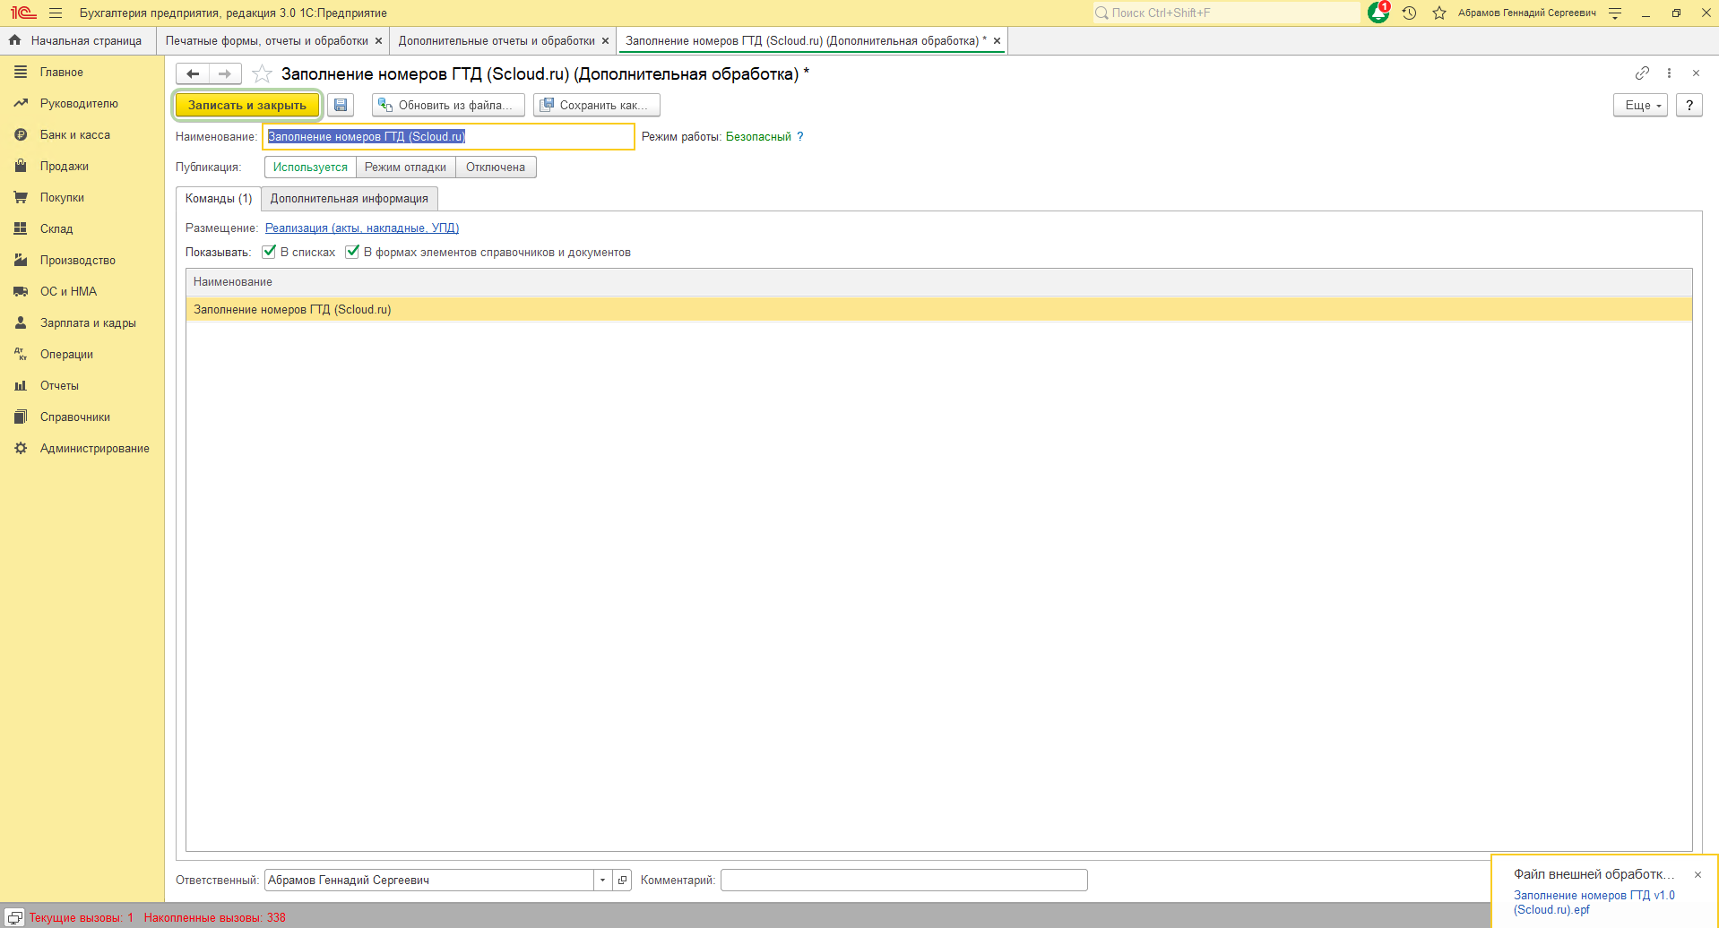Go forward with the right arrow button

pos(225,73)
